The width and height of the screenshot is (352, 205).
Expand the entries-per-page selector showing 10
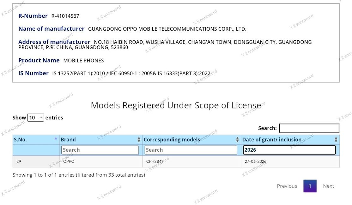[36, 117]
